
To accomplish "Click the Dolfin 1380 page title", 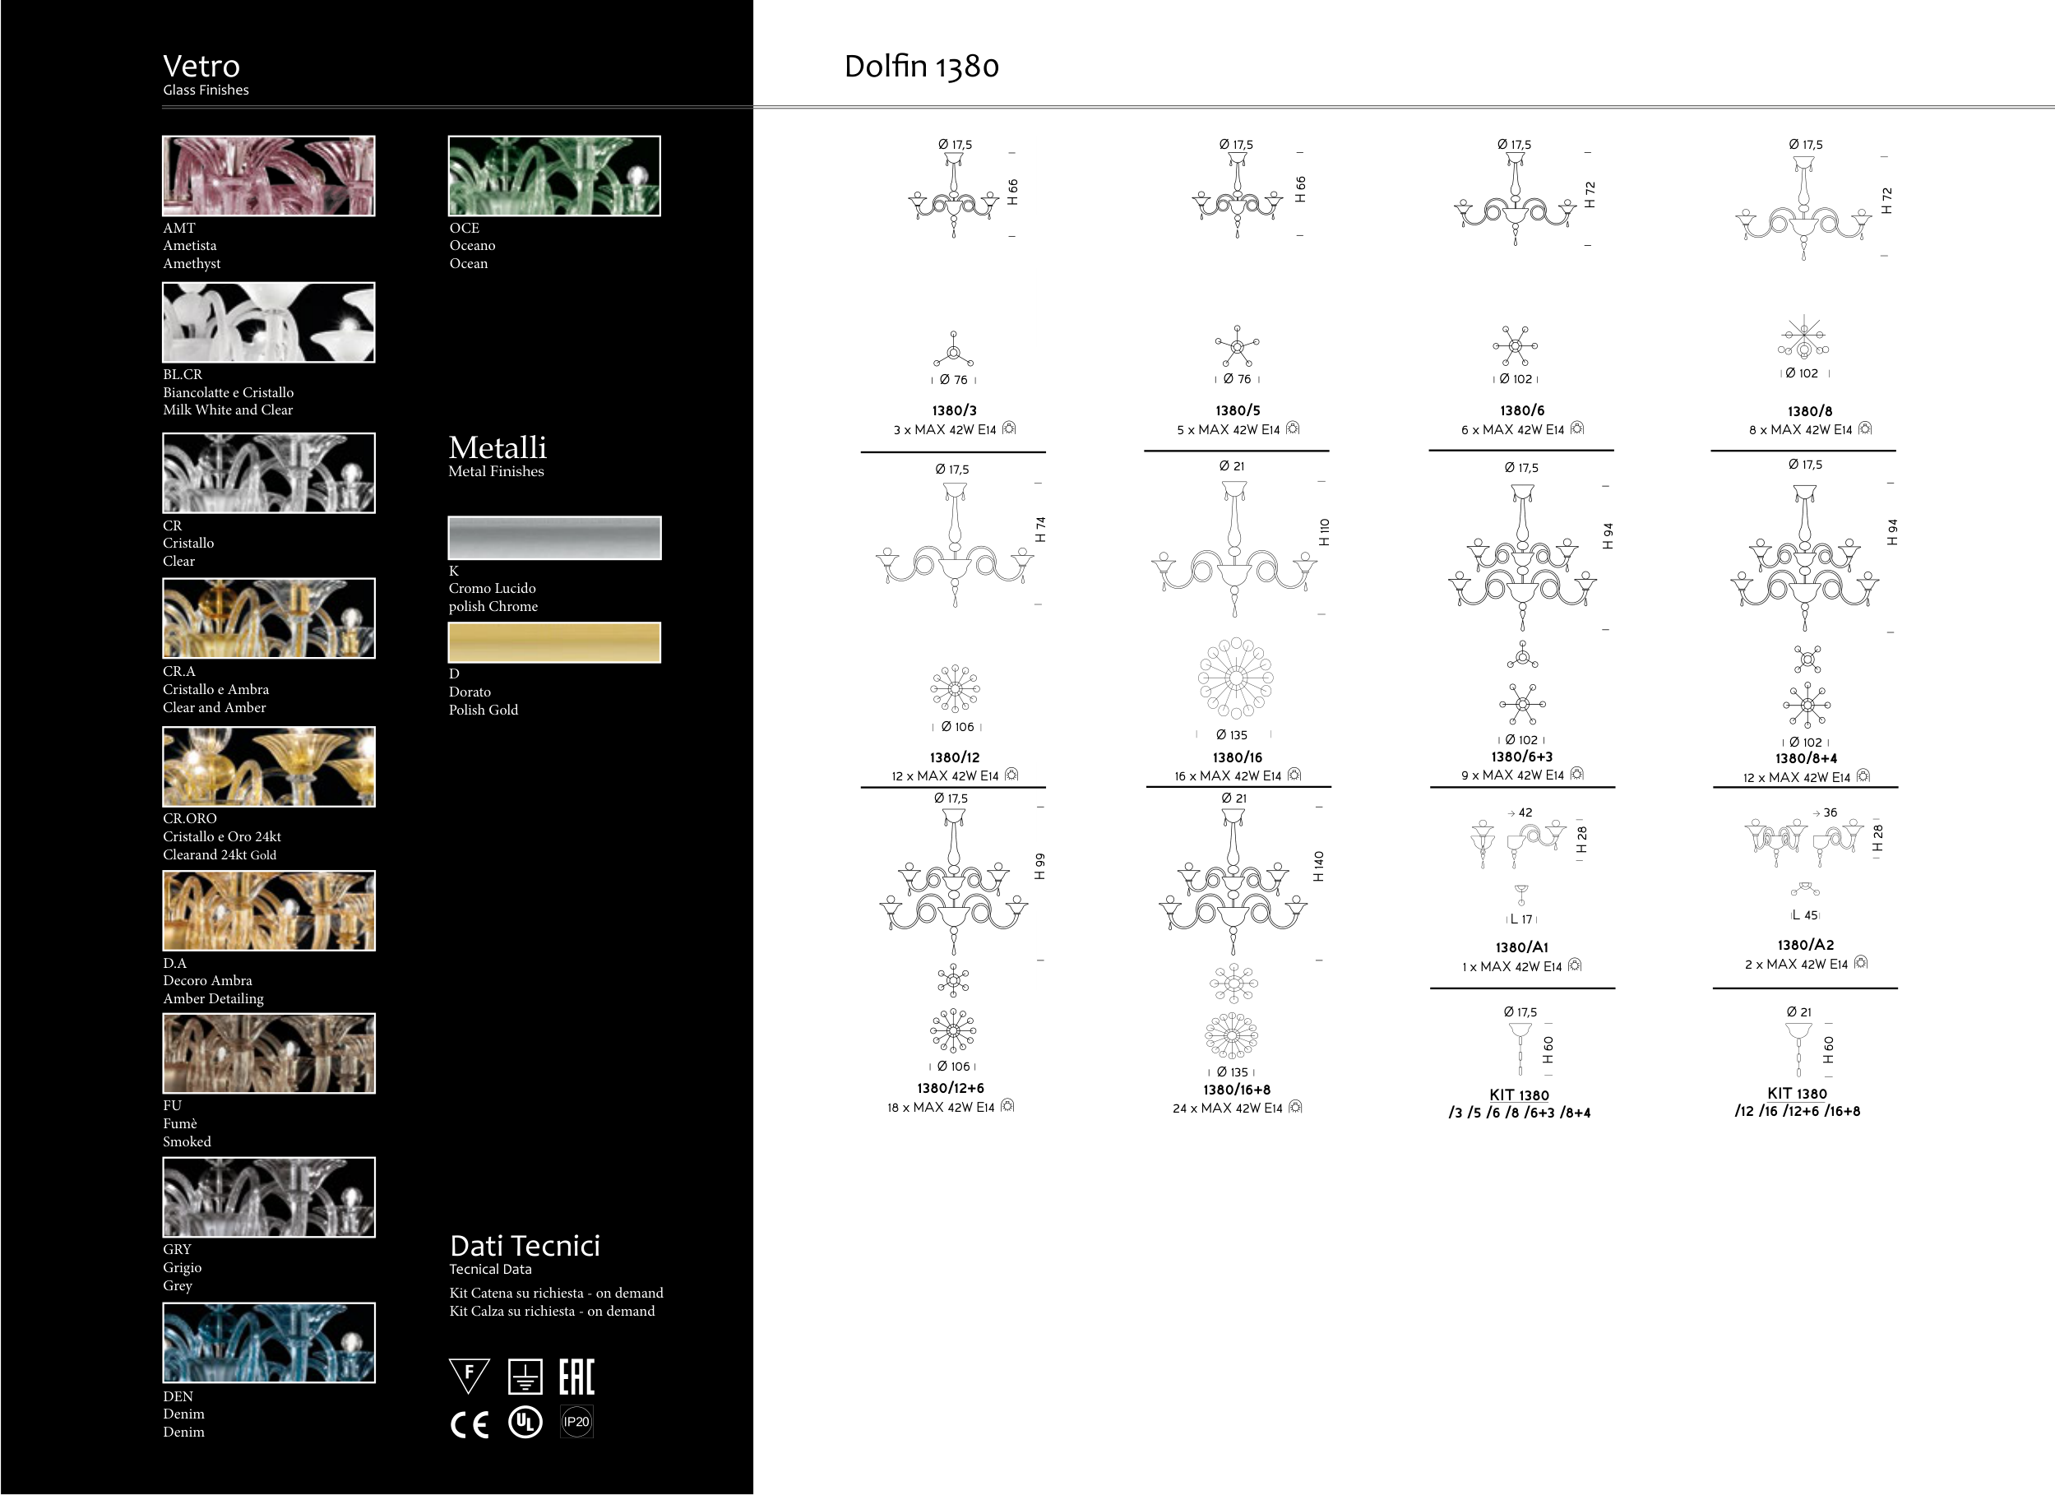I will [x=922, y=66].
